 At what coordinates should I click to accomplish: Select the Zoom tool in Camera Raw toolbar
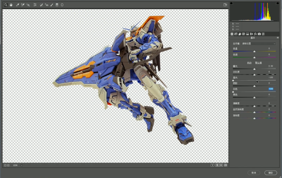(6, 5)
